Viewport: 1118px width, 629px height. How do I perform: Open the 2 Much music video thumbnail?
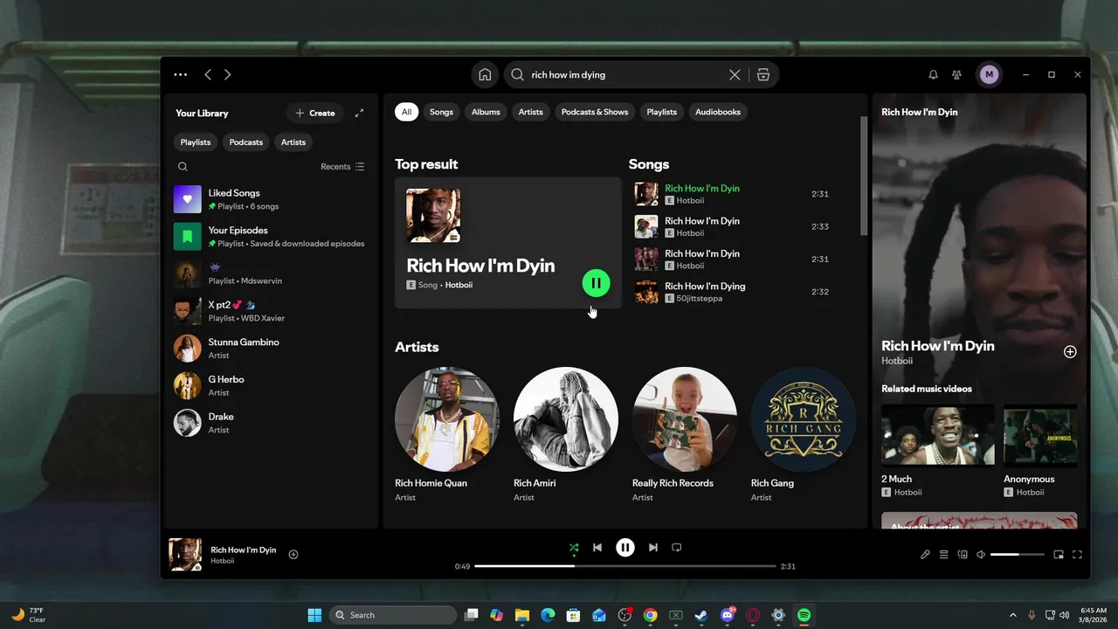(938, 435)
